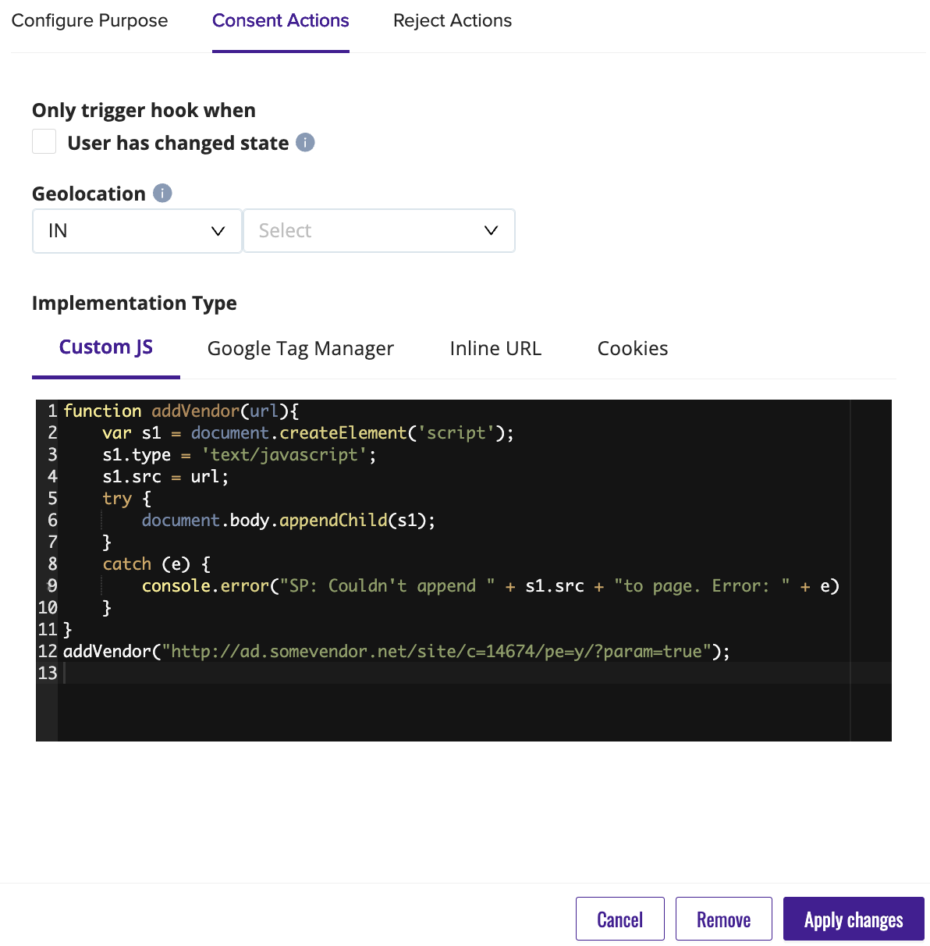Open the IN geolocation dropdown
Image resolution: width=930 pixels, height=946 pixels.
pos(137,231)
